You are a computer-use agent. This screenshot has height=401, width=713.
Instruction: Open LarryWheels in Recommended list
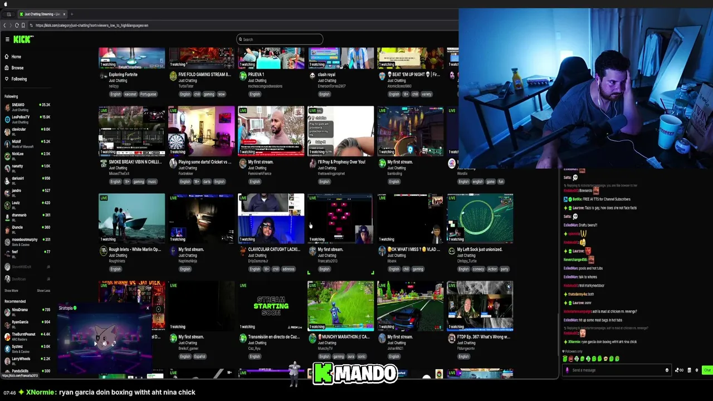tap(27, 360)
